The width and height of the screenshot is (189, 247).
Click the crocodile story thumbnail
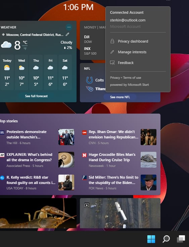pyautogui.click(x=148, y=160)
